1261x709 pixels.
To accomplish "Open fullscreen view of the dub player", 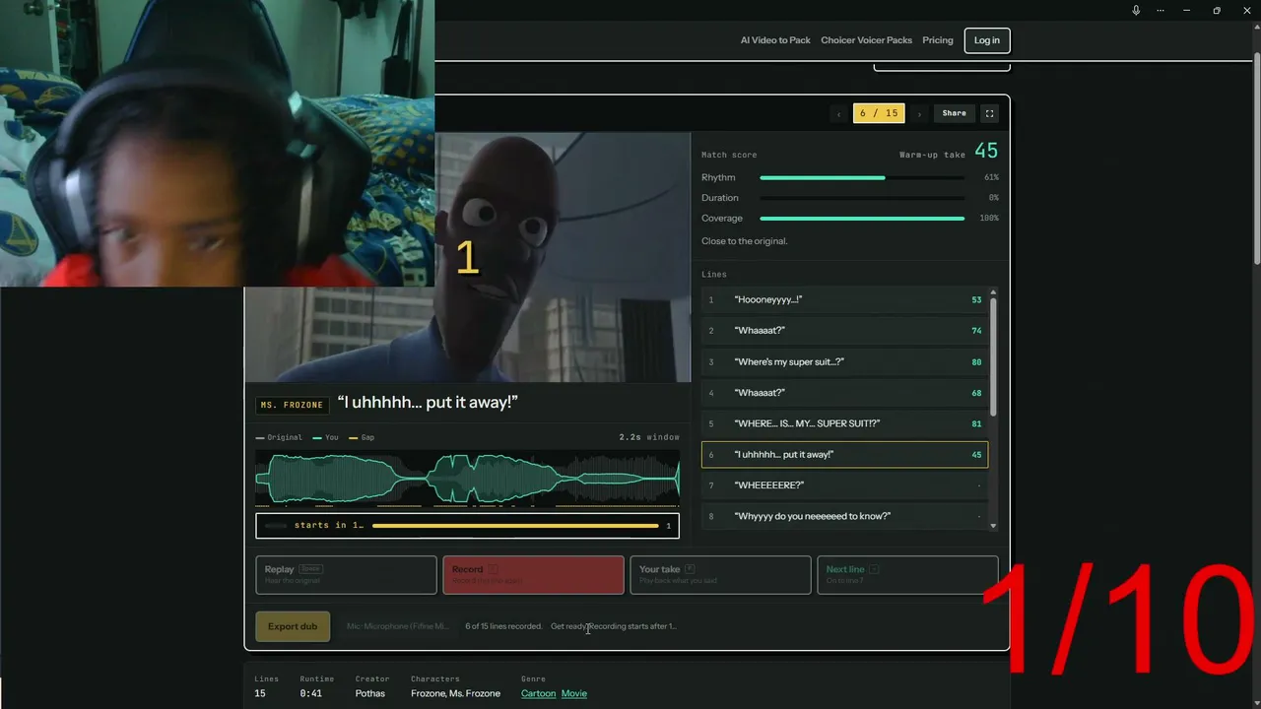I will [990, 113].
